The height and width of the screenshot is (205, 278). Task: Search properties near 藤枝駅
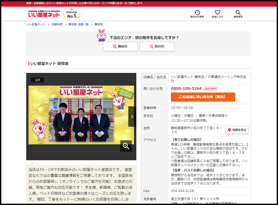pyautogui.click(x=157, y=46)
